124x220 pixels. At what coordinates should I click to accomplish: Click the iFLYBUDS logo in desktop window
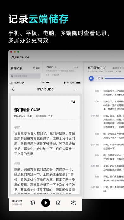click(x=20, y=58)
